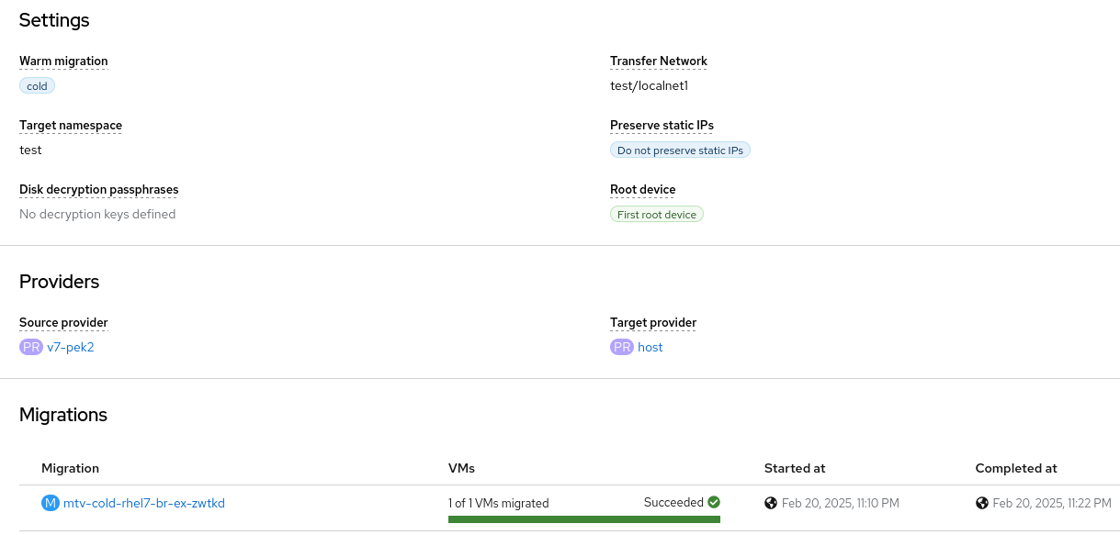The height and width of the screenshot is (535, 1120).
Task: Click the Root device field title
Action: tap(642, 190)
